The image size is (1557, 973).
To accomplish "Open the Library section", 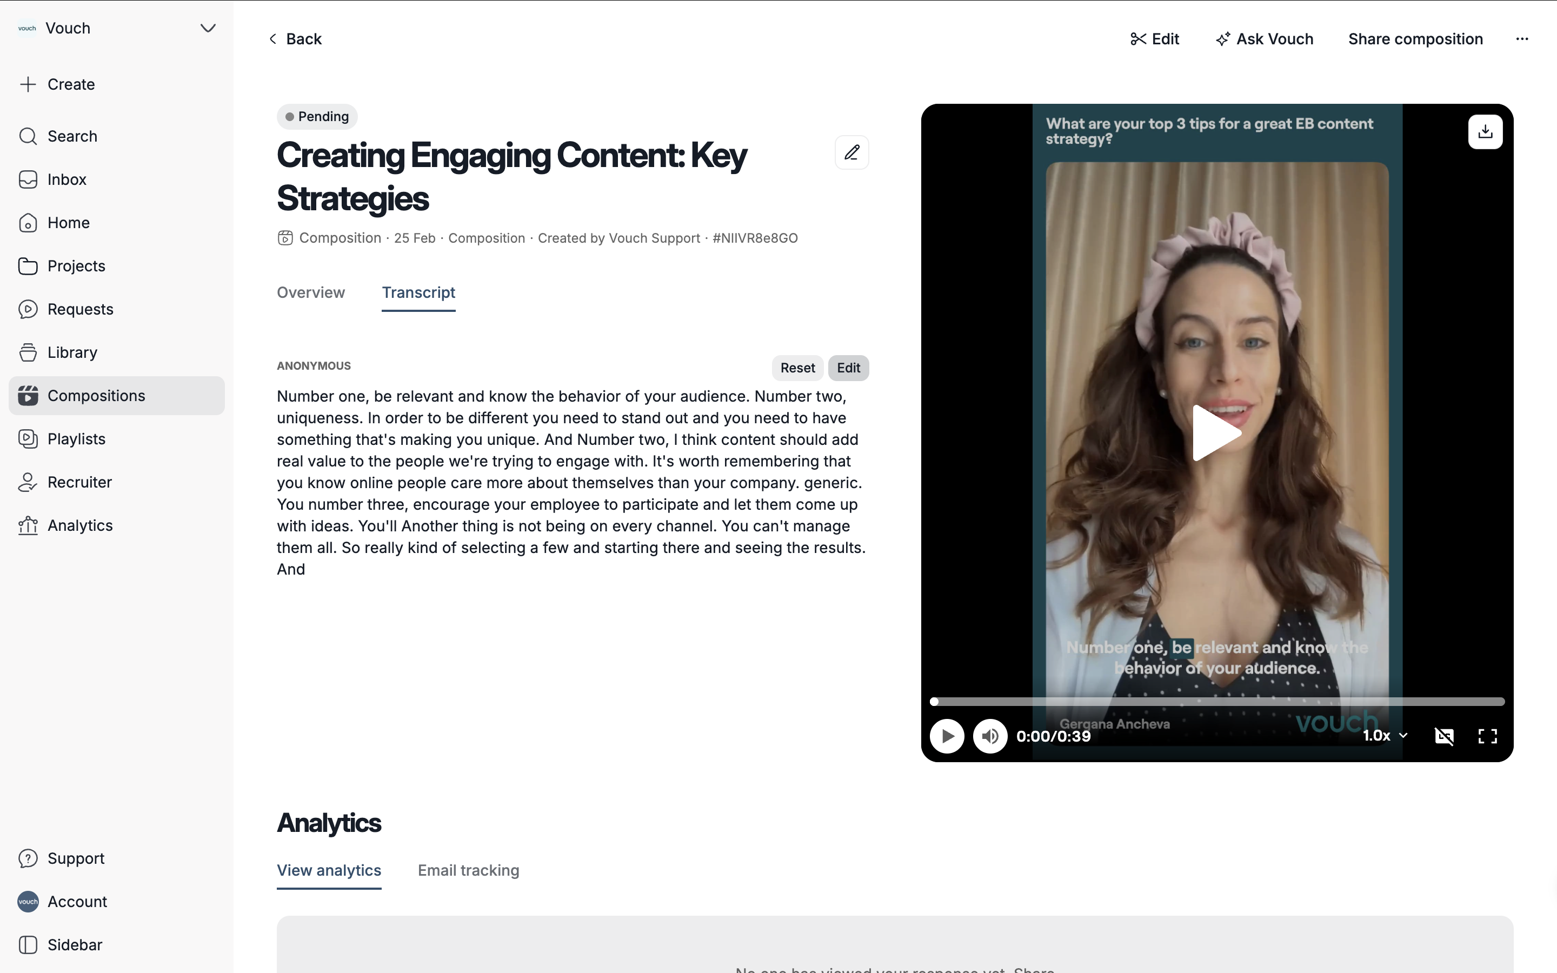I will [x=72, y=352].
